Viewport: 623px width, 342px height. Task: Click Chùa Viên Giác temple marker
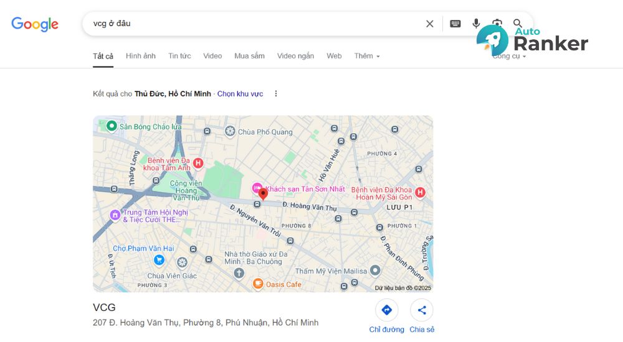[x=182, y=262]
